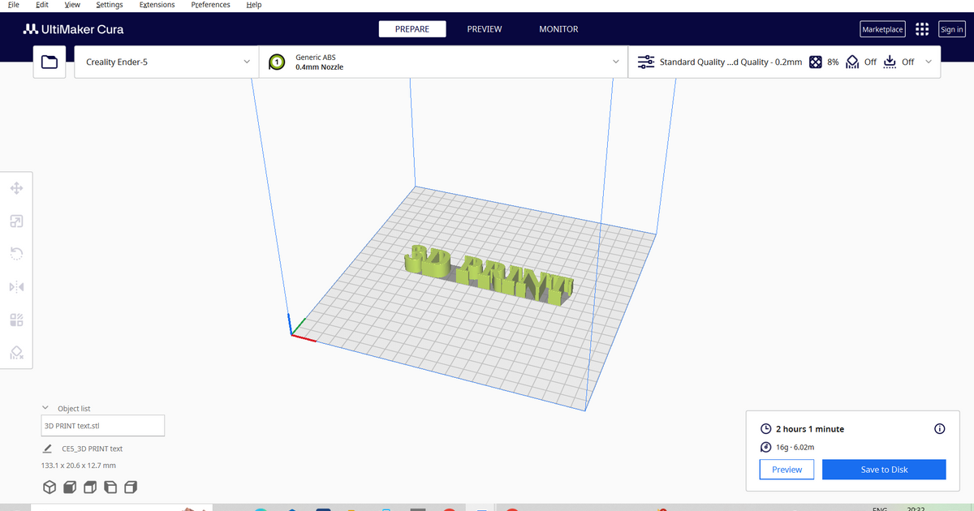974x511 pixels.
Task: Expand the print settings panel chevron
Action: (929, 62)
